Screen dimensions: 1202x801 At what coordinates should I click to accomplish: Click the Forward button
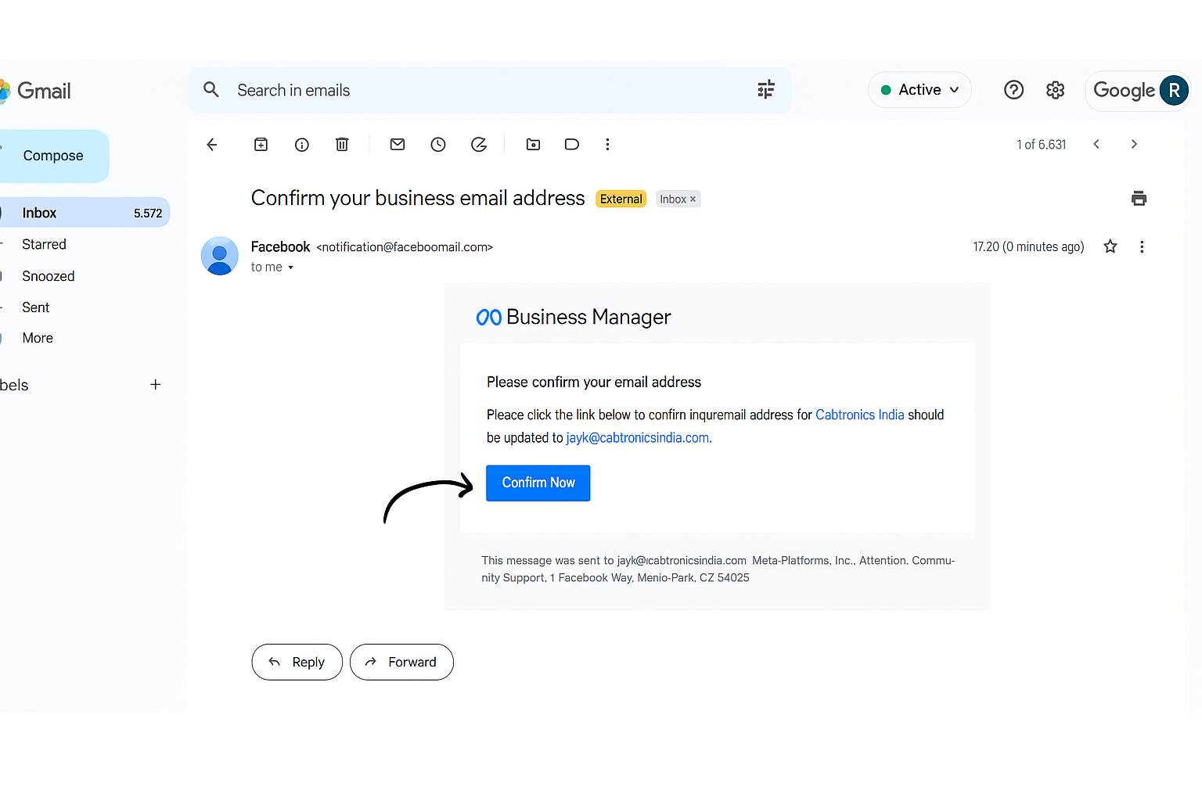click(401, 662)
